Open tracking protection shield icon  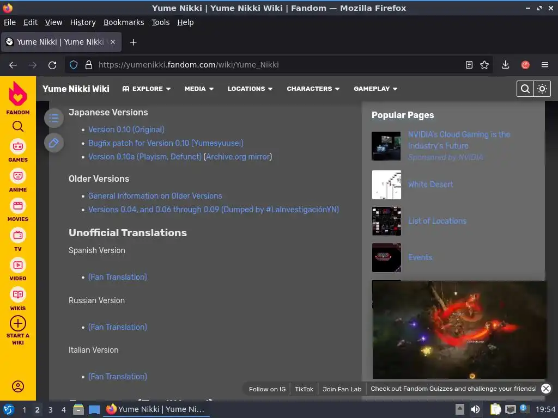tap(74, 65)
